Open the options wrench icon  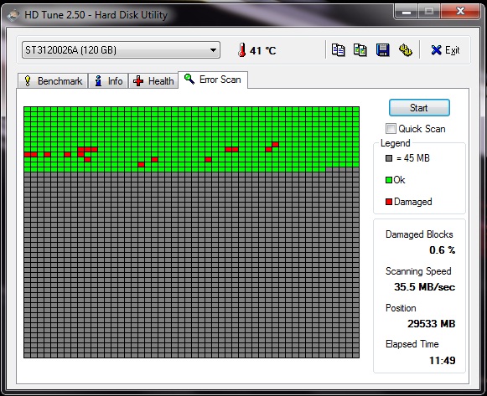[406, 50]
